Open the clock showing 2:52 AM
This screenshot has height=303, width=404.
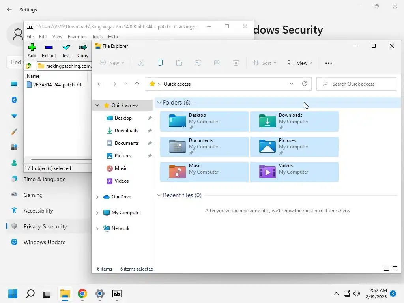(376, 294)
